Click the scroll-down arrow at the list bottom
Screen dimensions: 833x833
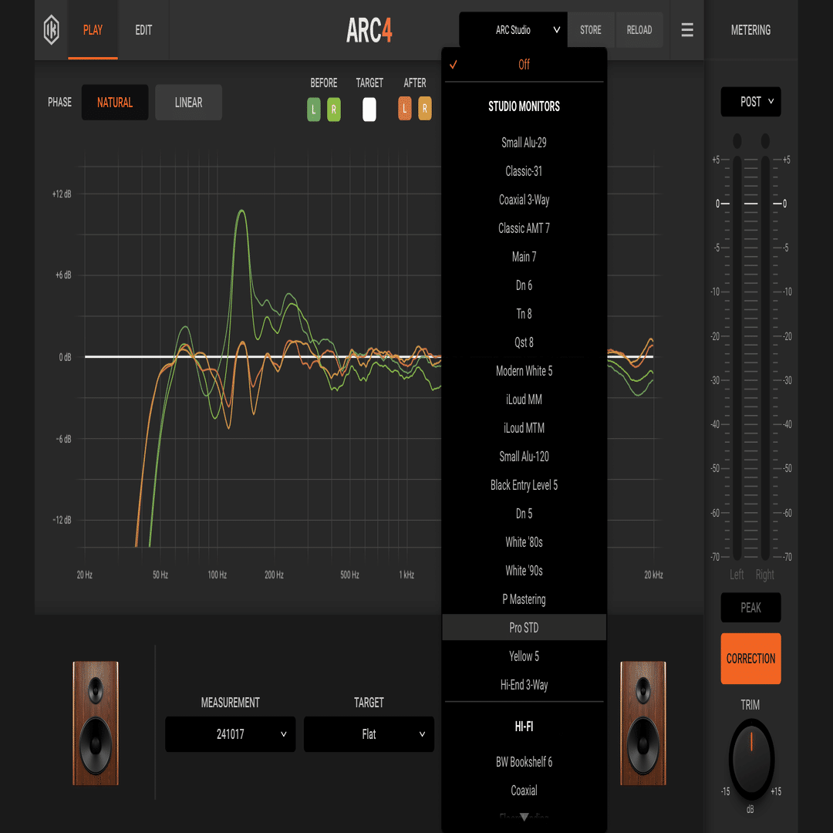coord(524,817)
